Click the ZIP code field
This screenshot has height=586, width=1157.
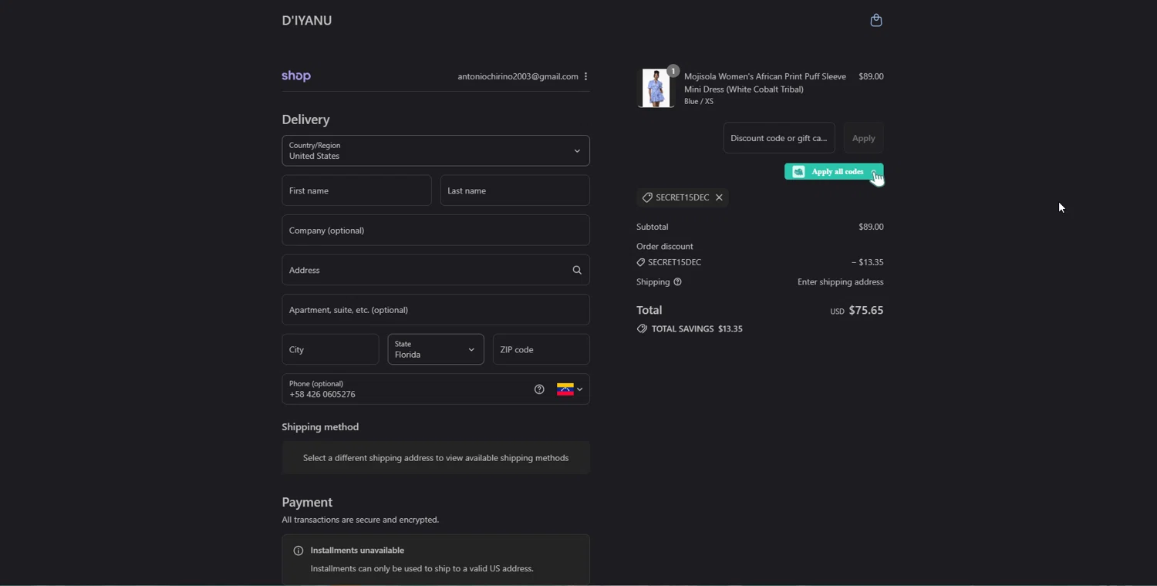tap(541, 350)
